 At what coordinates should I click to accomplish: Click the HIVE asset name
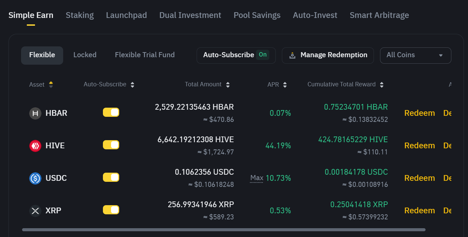click(x=55, y=146)
